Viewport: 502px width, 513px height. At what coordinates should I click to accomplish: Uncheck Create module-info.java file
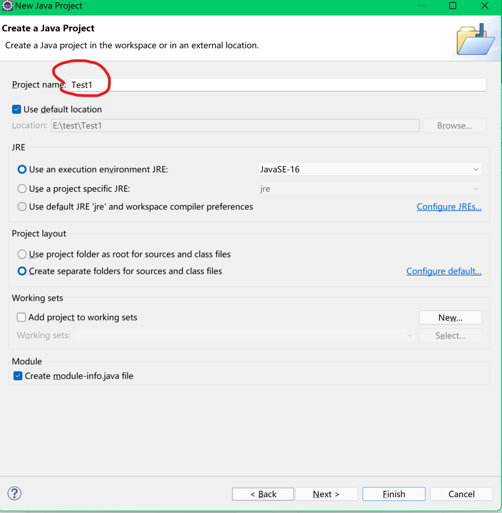point(18,376)
